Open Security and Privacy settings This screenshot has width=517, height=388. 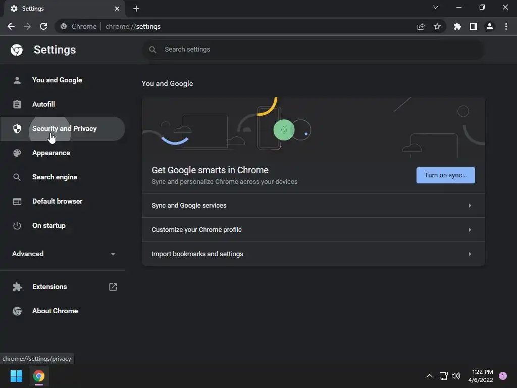63,129
